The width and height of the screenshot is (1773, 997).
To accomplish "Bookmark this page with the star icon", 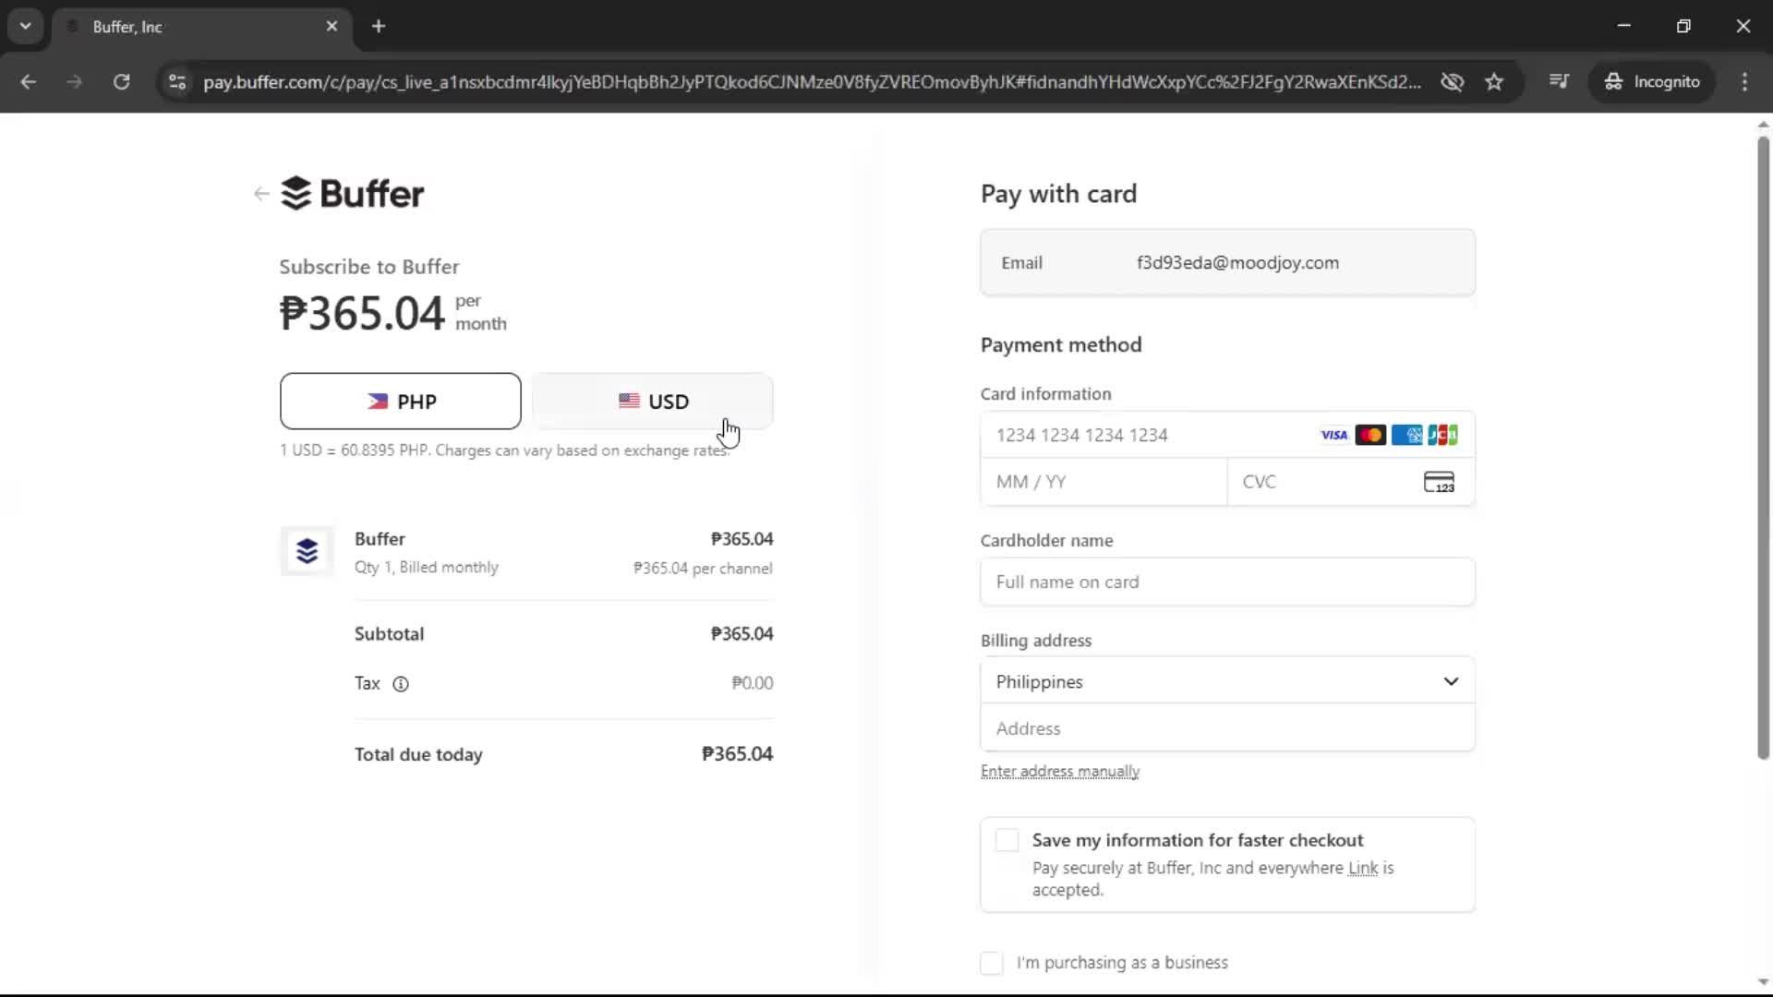I will (1494, 81).
